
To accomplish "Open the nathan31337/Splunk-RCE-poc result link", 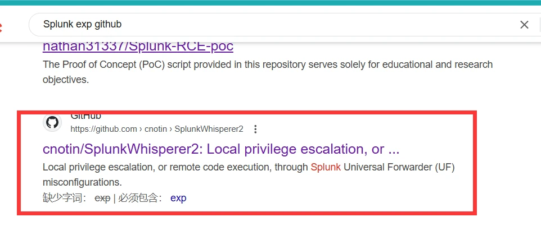I will pos(138,46).
